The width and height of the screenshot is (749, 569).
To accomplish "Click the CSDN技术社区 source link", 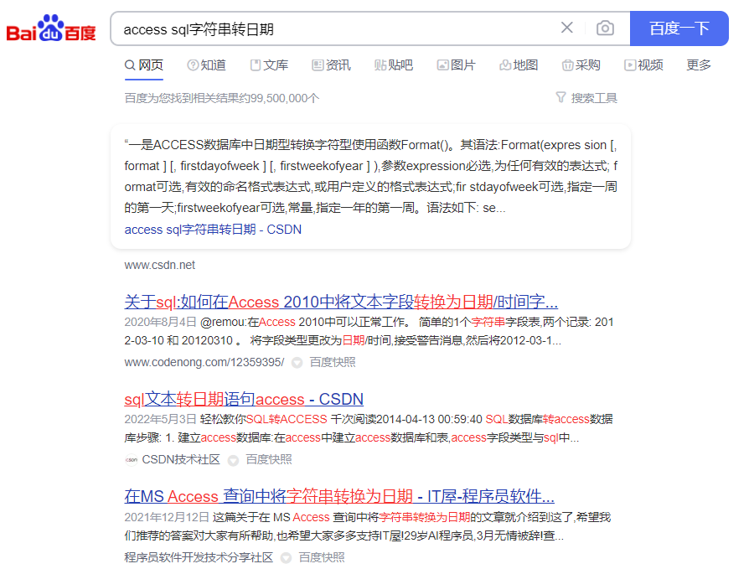I will coord(181,459).
